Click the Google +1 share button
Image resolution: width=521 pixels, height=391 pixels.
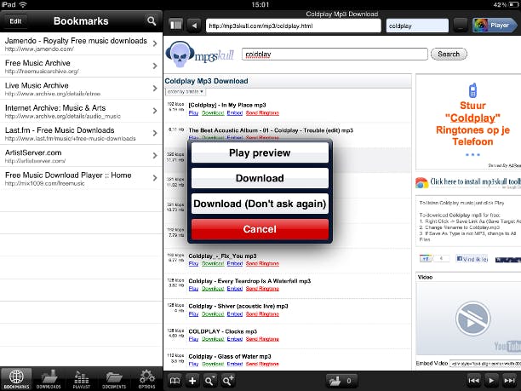tap(426, 258)
